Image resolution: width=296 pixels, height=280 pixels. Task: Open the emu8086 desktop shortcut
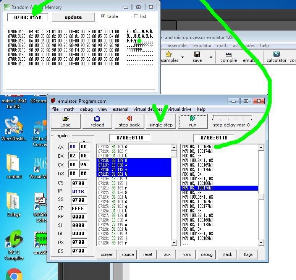click(x=40, y=243)
